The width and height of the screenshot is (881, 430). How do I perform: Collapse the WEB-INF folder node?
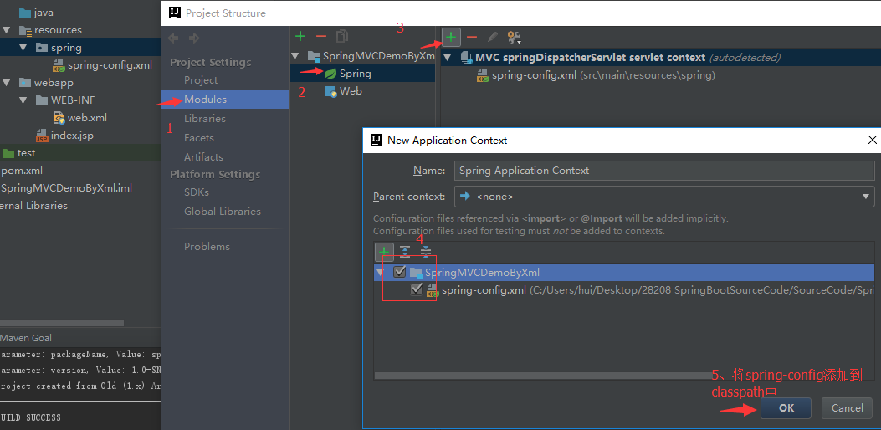coord(23,100)
